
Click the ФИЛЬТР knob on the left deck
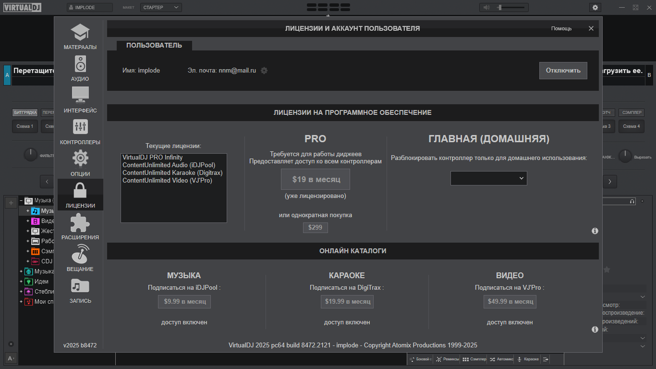(30, 155)
